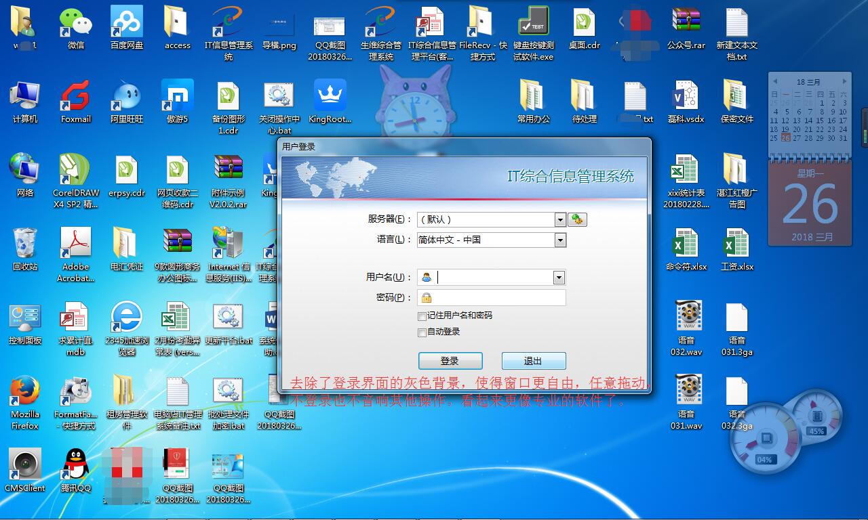The height and width of the screenshot is (520, 868).
Task: Open the 保密文件 folder
Action: [737, 102]
